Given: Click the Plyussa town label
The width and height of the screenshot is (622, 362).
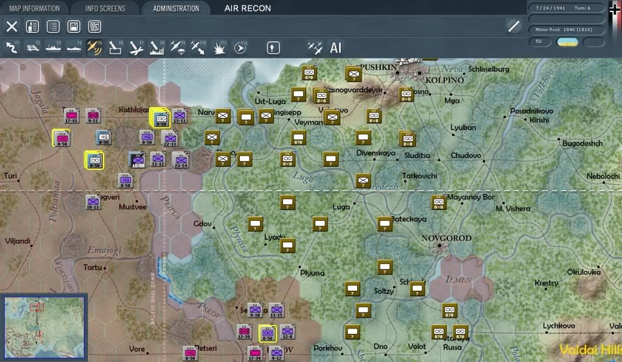Looking at the screenshot, I should 312,273.
